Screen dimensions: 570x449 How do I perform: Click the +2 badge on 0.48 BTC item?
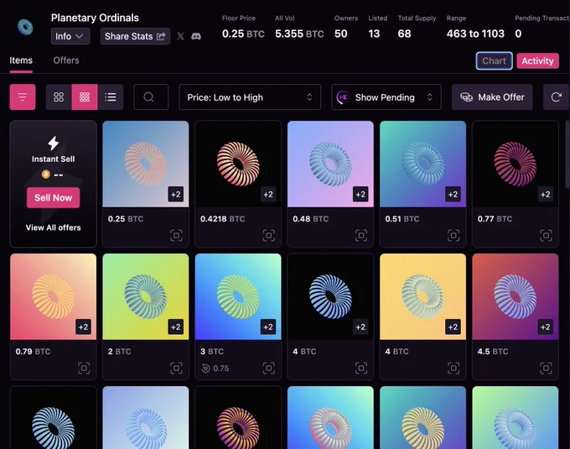pyautogui.click(x=360, y=195)
